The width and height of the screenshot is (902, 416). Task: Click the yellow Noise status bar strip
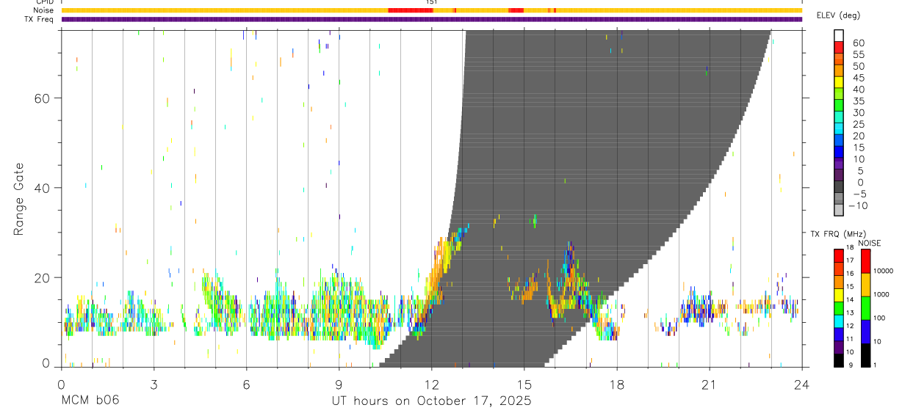point(431,10)
